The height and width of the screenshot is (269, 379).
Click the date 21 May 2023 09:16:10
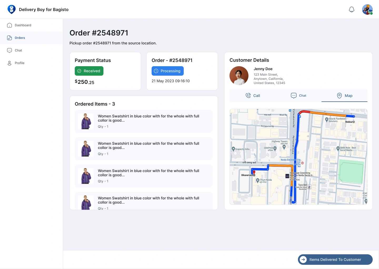171,81
